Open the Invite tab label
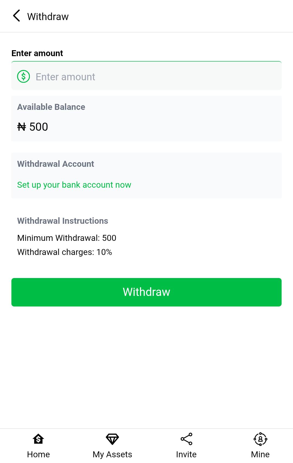The width and height of the screenshot is (293, 463). pyautogui.click(x=186, y=454)
